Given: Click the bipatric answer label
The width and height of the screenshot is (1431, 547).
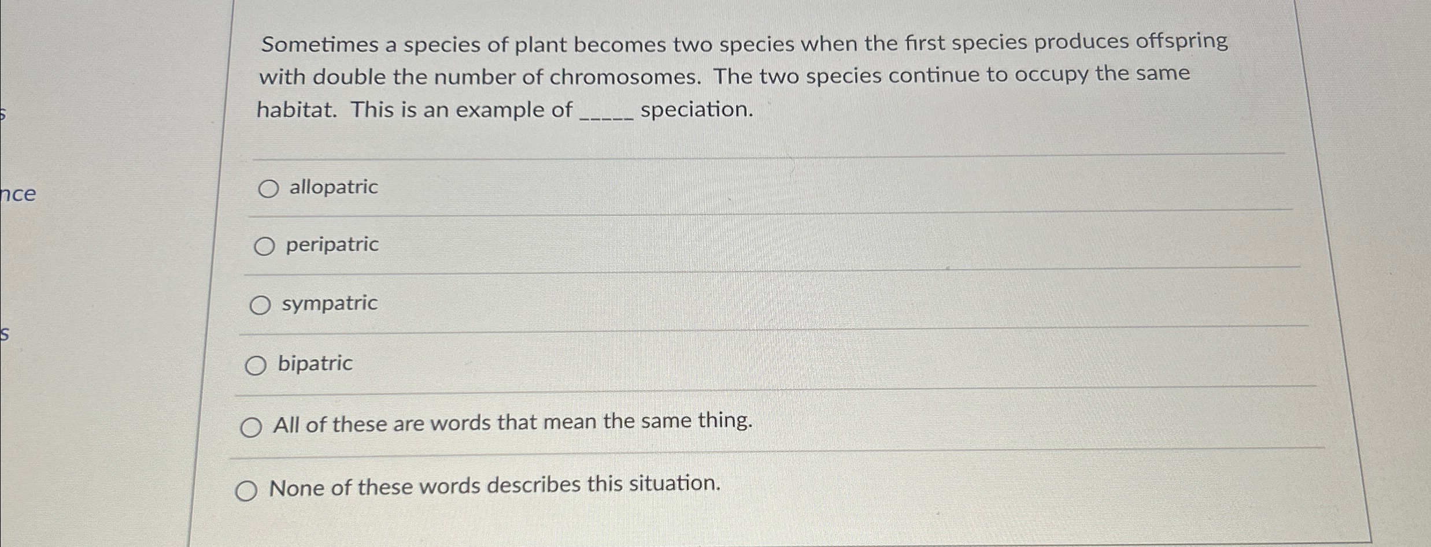Looking at the screenshot, I should coord(315,364).
